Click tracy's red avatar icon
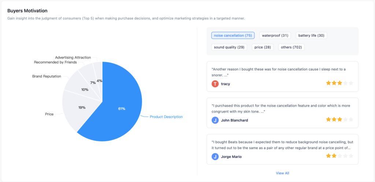 tap(215, 84)
